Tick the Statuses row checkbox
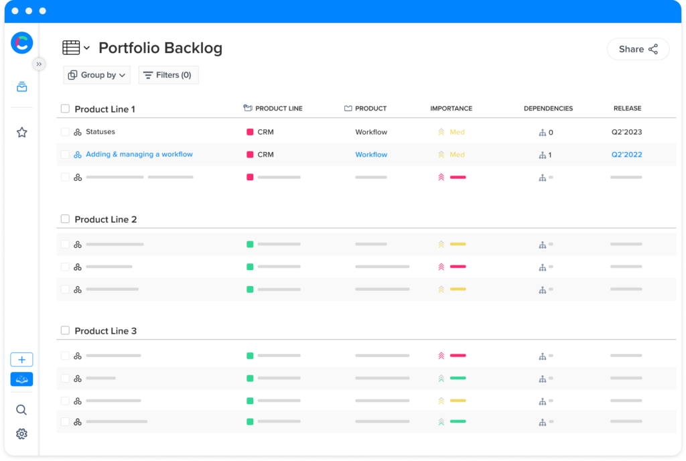Image resolution: width=686 pixels, height=461 pixels. pos(65,132)
